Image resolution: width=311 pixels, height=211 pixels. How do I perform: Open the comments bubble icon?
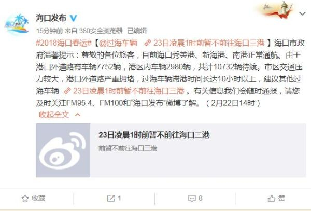192,198
